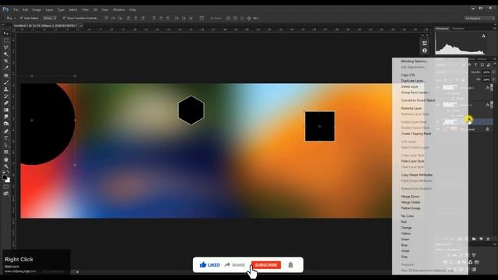Toggle the Auto-Select checkbox

[22, 18]
